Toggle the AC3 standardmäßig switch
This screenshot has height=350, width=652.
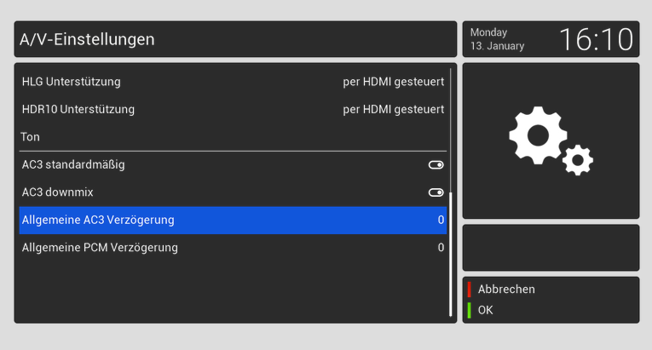tap(436, 164)
